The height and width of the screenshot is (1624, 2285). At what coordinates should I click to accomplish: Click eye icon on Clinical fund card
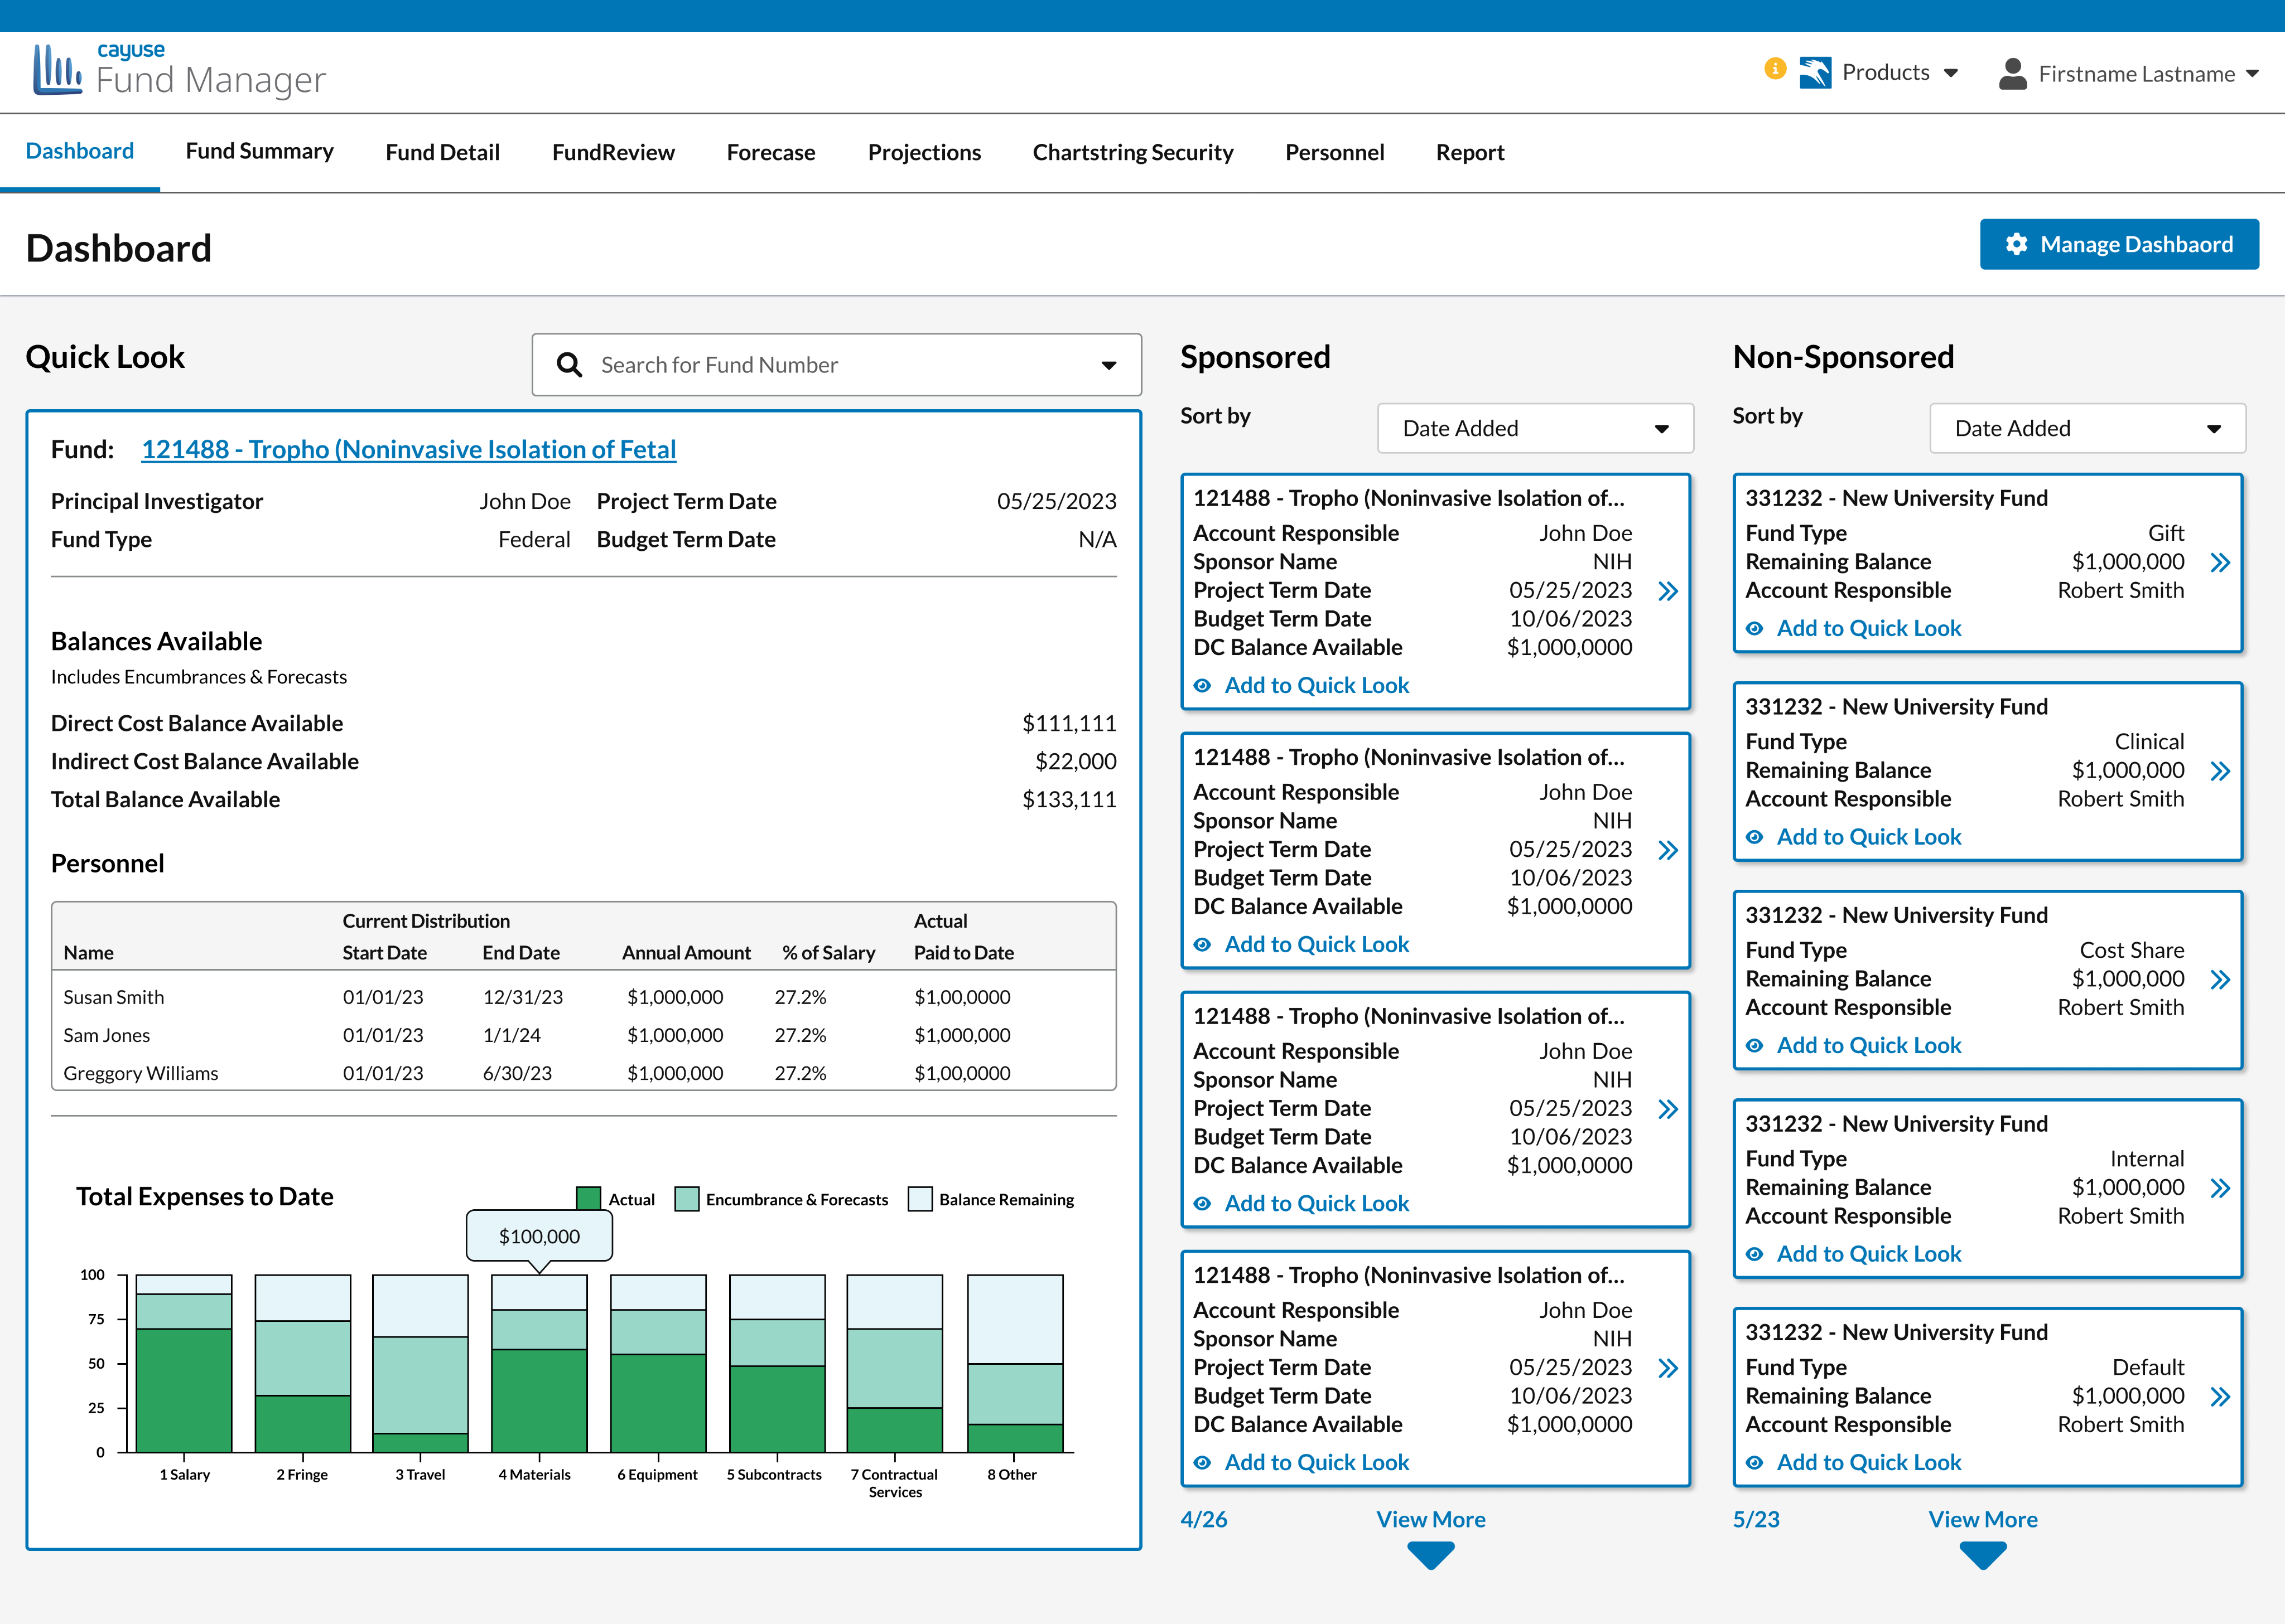pyautogui.click(x=1755, y=837)
